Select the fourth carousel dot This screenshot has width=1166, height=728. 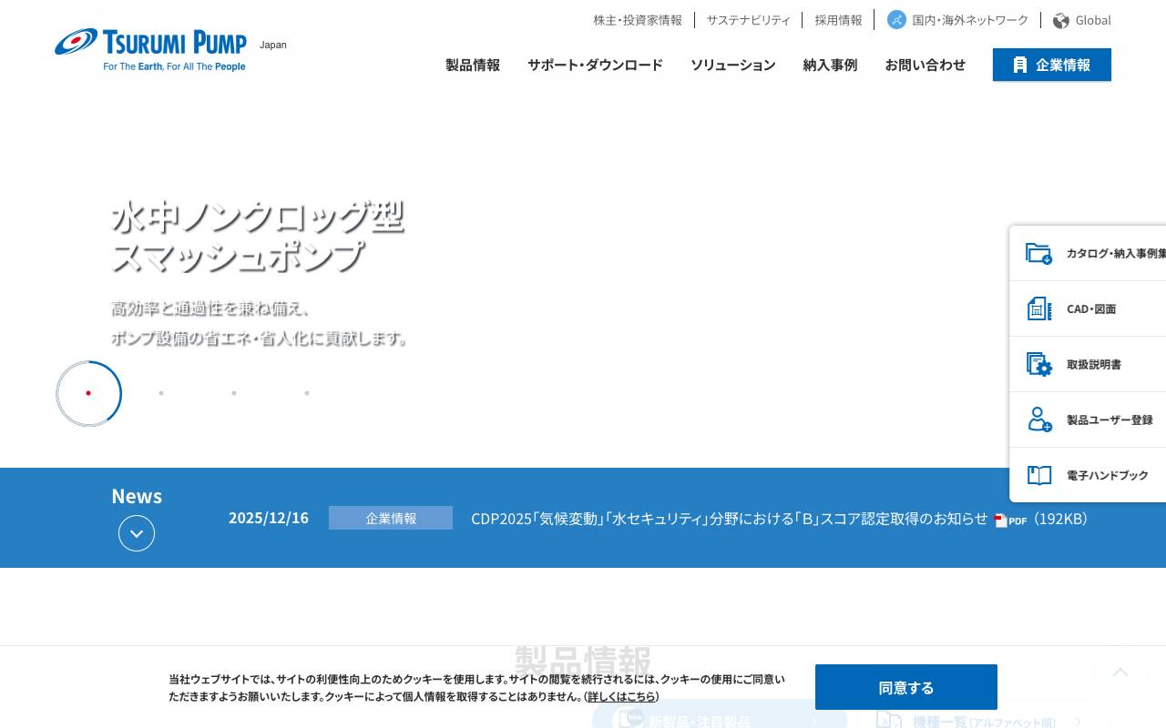pyautogui.click(x=307, y=393)
